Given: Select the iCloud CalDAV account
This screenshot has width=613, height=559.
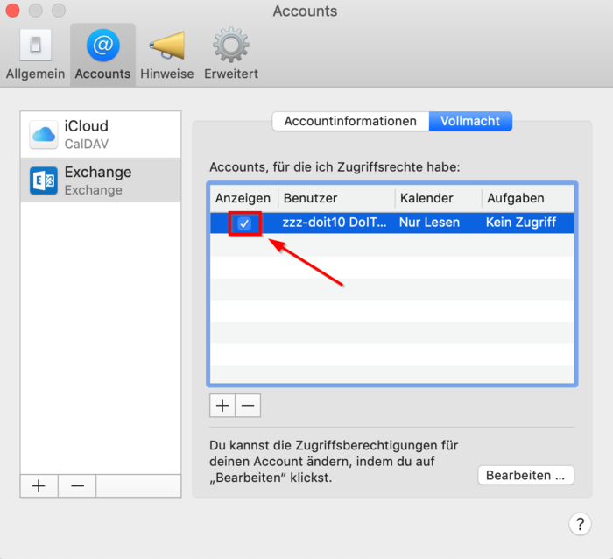Looking at the screenshot, I should click(101, 135).
